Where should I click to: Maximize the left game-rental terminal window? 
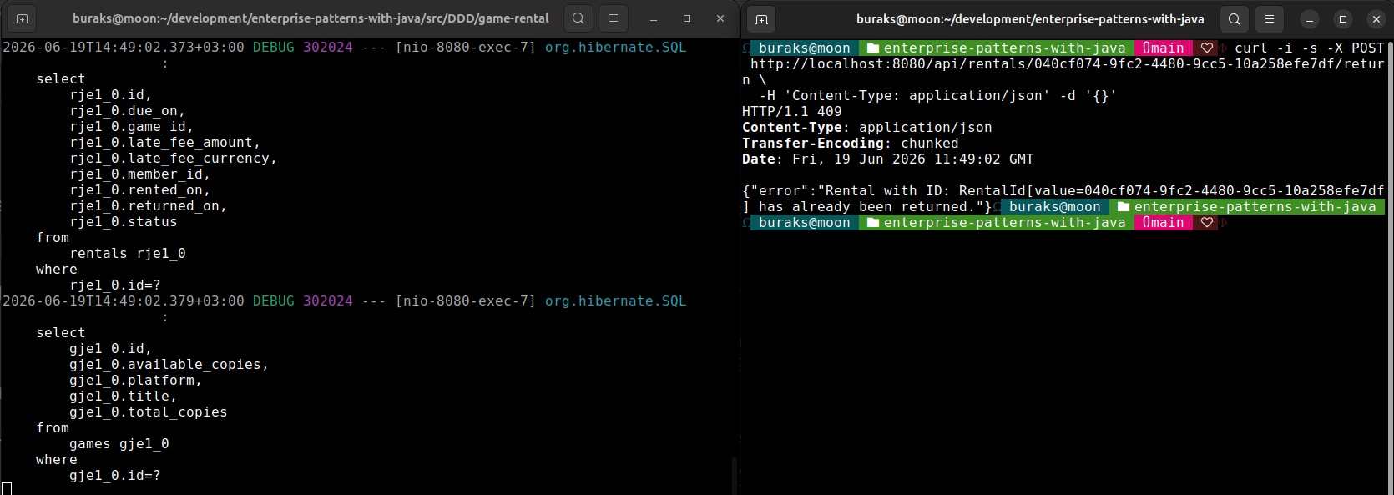687,18
